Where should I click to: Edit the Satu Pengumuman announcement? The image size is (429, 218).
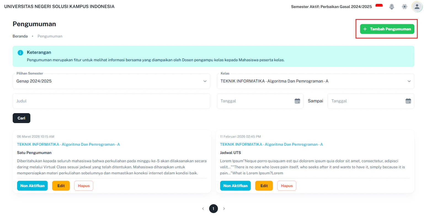click(61, 186)
